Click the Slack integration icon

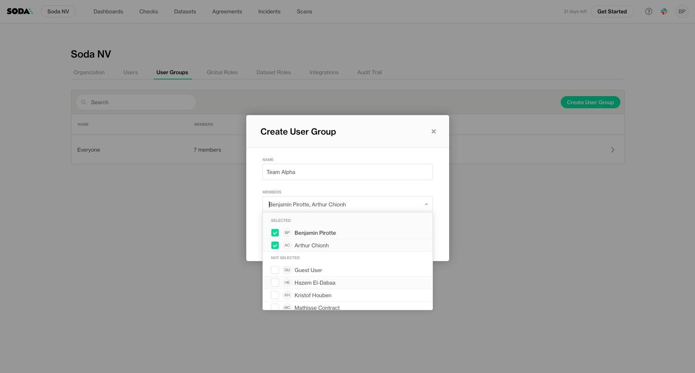tap(664, 11)
